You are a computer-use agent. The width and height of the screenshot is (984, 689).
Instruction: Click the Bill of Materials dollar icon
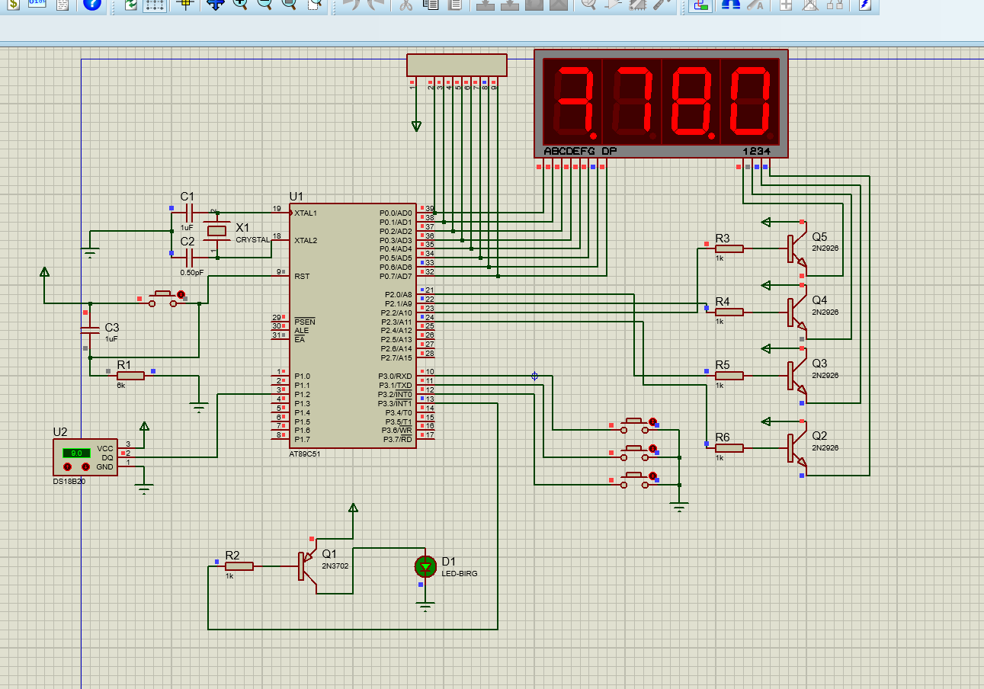(x=13, y=4)
